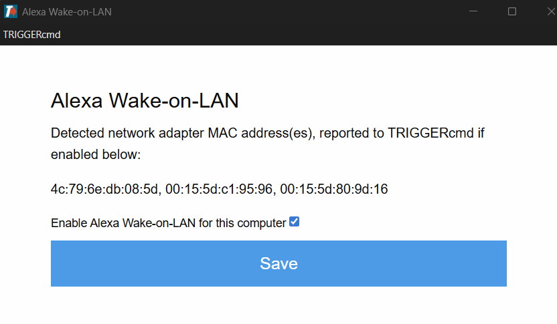Click the blank white area below Save
The image size is (557, 324).
[278, 305]
